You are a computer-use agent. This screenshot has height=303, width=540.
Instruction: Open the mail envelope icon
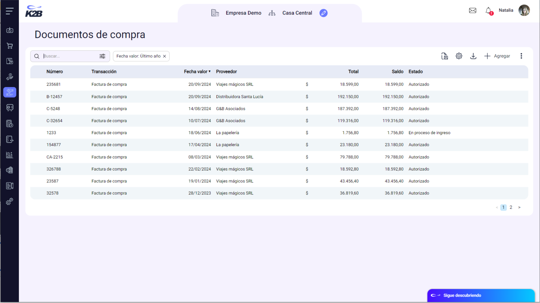[x=472, y=11]
